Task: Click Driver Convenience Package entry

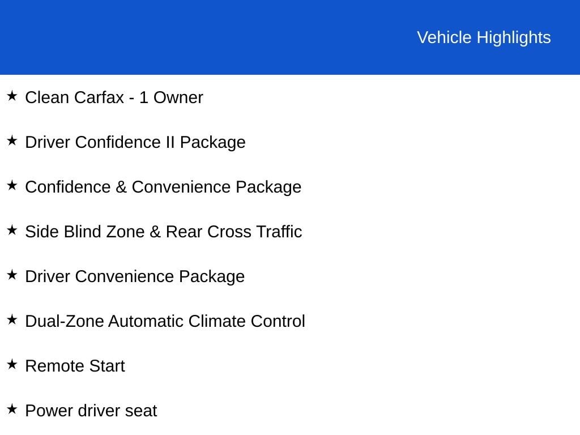Action: (x=135, y=276)
